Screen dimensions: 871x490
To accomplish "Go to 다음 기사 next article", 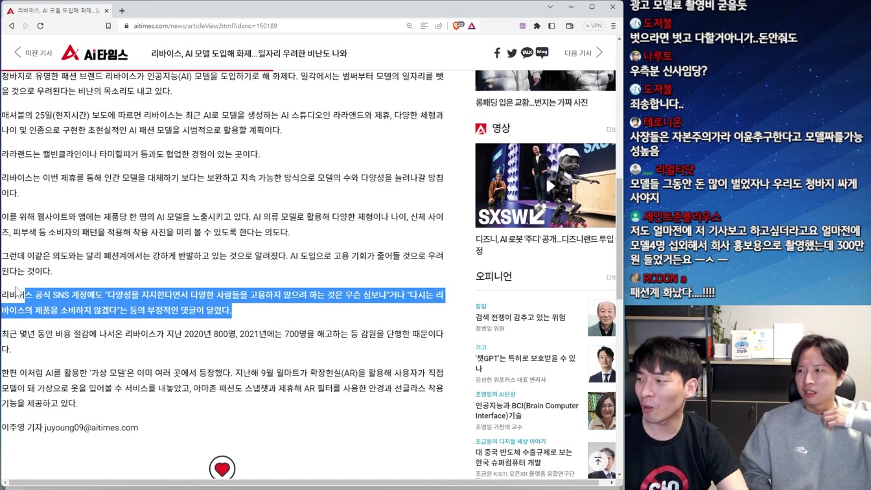I will [583, 53].
